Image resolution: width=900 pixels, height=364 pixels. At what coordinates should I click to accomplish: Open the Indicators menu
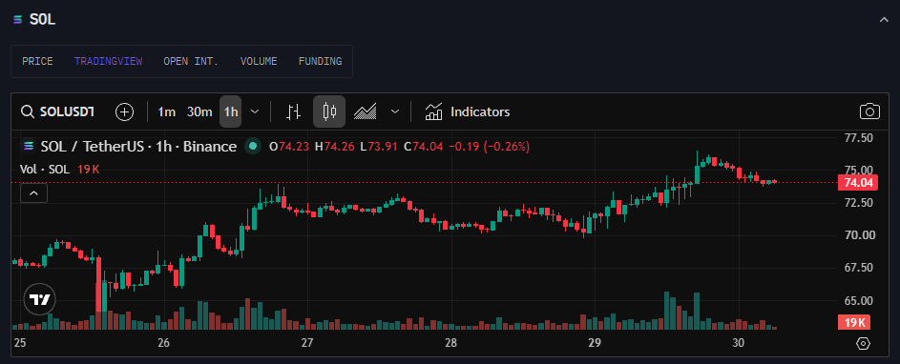coord(468,111)
